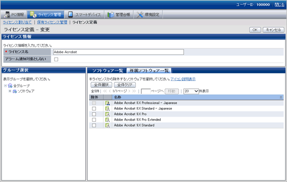Click icon beside Adobe Acrobat 8.X Standard
The image size is (287, 182).
[108, 108]
